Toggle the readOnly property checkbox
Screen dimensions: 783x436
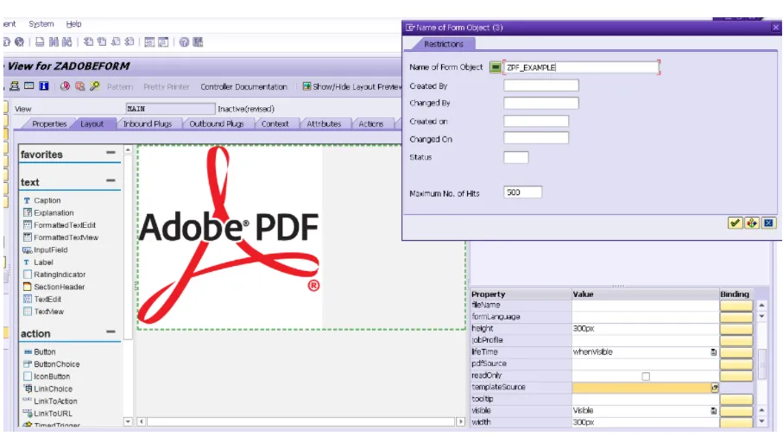(x=646, y=376)
